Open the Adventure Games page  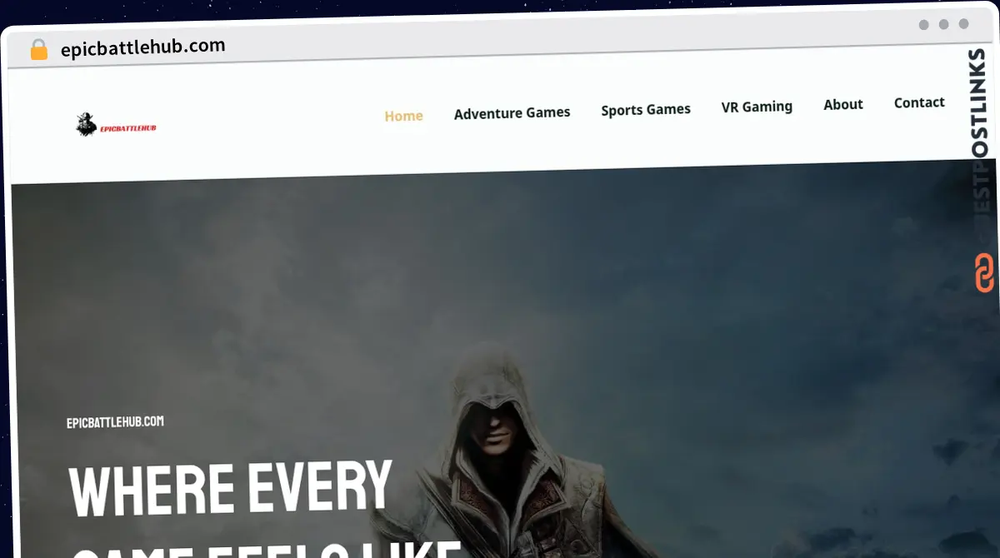[x=512, y=112]
